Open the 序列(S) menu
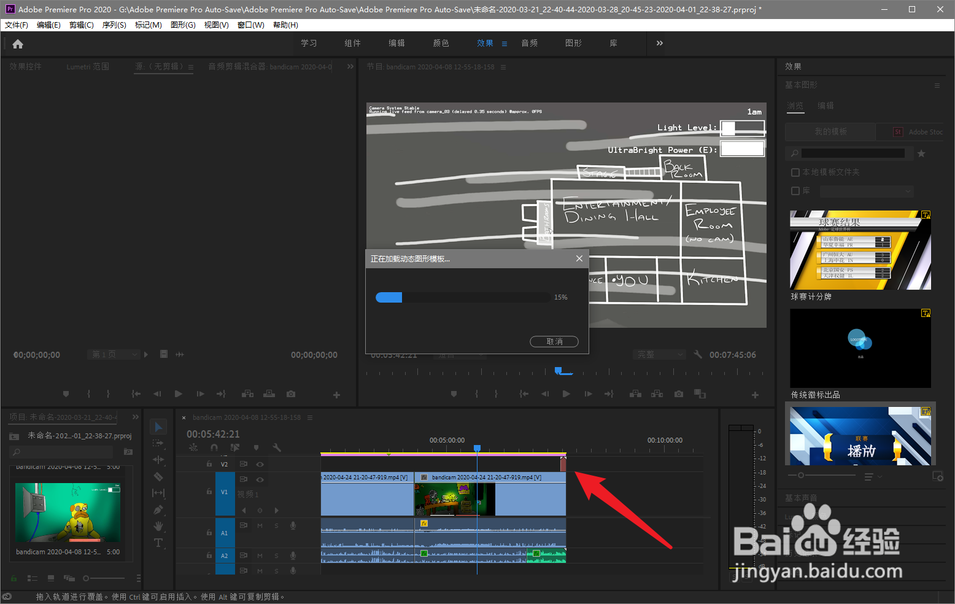 pyautogui.click(x=114, y=25)
